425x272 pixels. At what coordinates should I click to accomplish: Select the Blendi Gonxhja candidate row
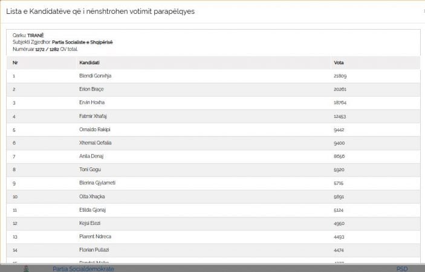click(x=213, y=76)
